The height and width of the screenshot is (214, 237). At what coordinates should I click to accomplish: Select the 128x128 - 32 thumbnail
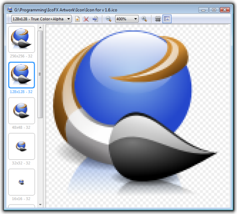coord(22,75)
